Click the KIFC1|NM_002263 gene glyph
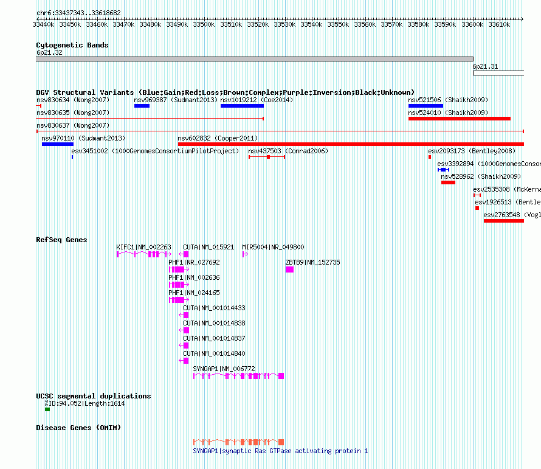 pyautogui.click(x=144, y=254)
